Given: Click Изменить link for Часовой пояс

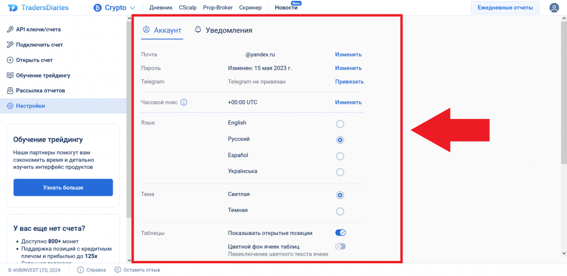Looking at the screenshot, I should point(348,102).
